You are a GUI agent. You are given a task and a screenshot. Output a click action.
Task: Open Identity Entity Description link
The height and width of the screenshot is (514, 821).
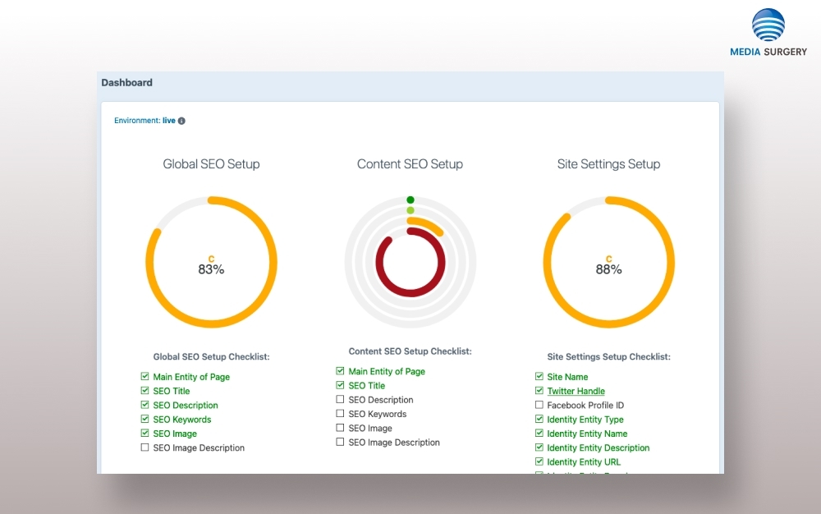coord(598,448)
